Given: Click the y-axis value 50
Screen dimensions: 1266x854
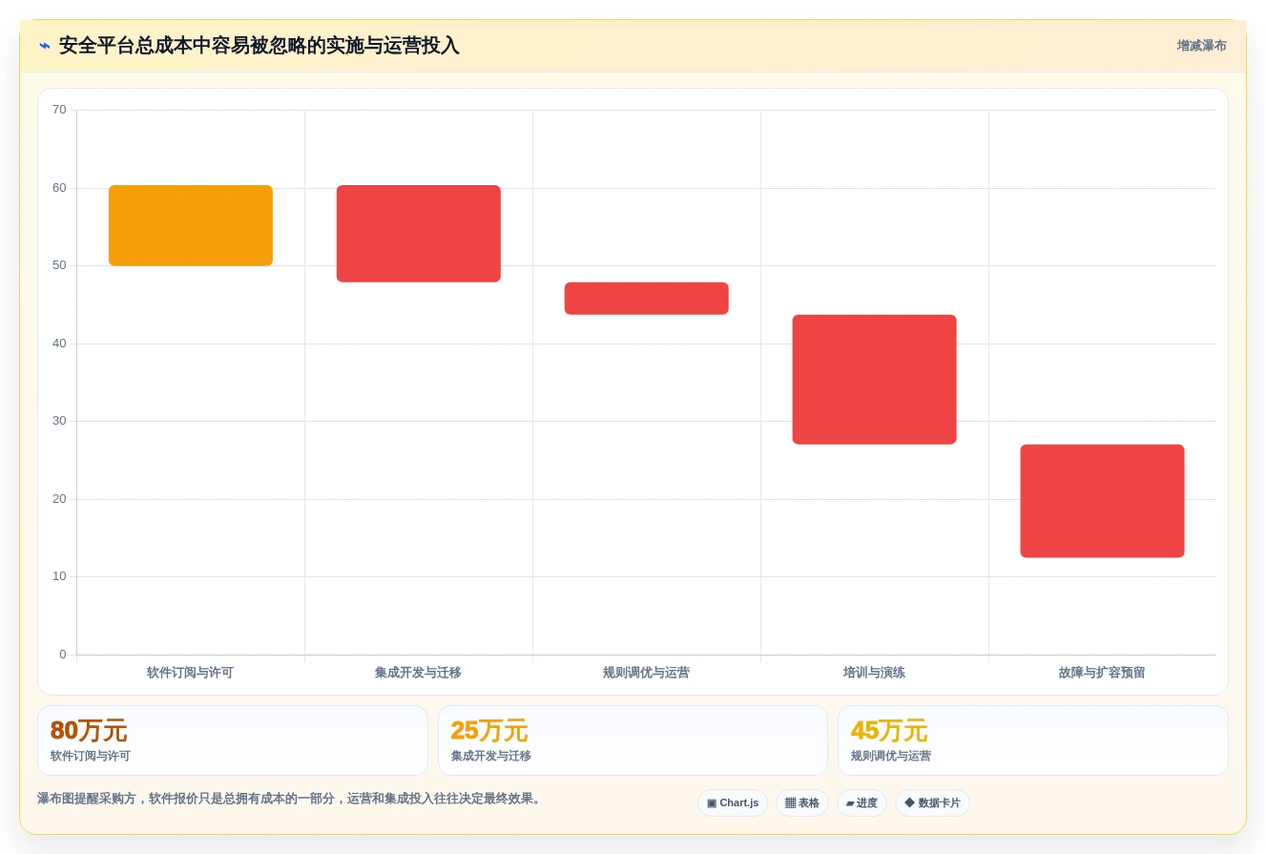Looking at the screenshot, I should point(59,265).
